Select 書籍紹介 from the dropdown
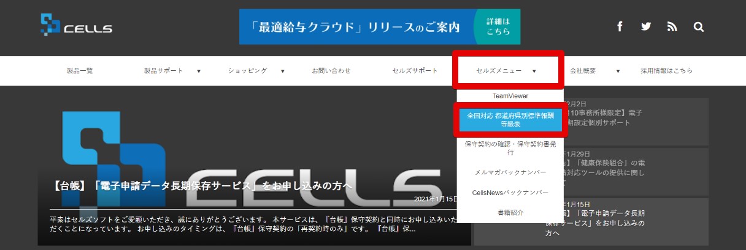746x250 pixels. 510,212
